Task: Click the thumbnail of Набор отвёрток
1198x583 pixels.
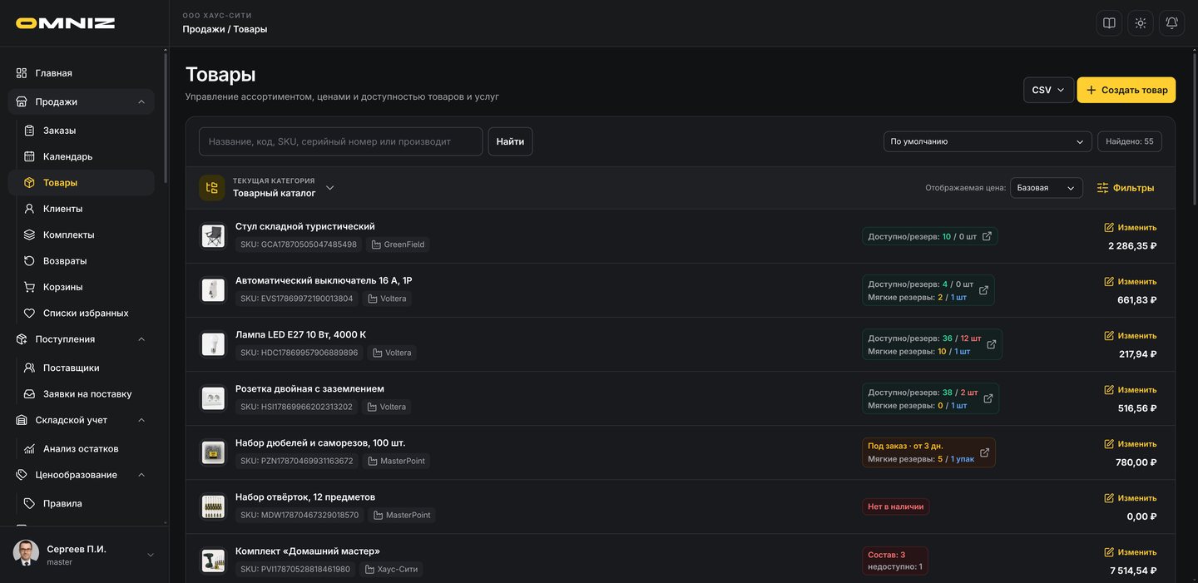Action: tap(213, 506)
